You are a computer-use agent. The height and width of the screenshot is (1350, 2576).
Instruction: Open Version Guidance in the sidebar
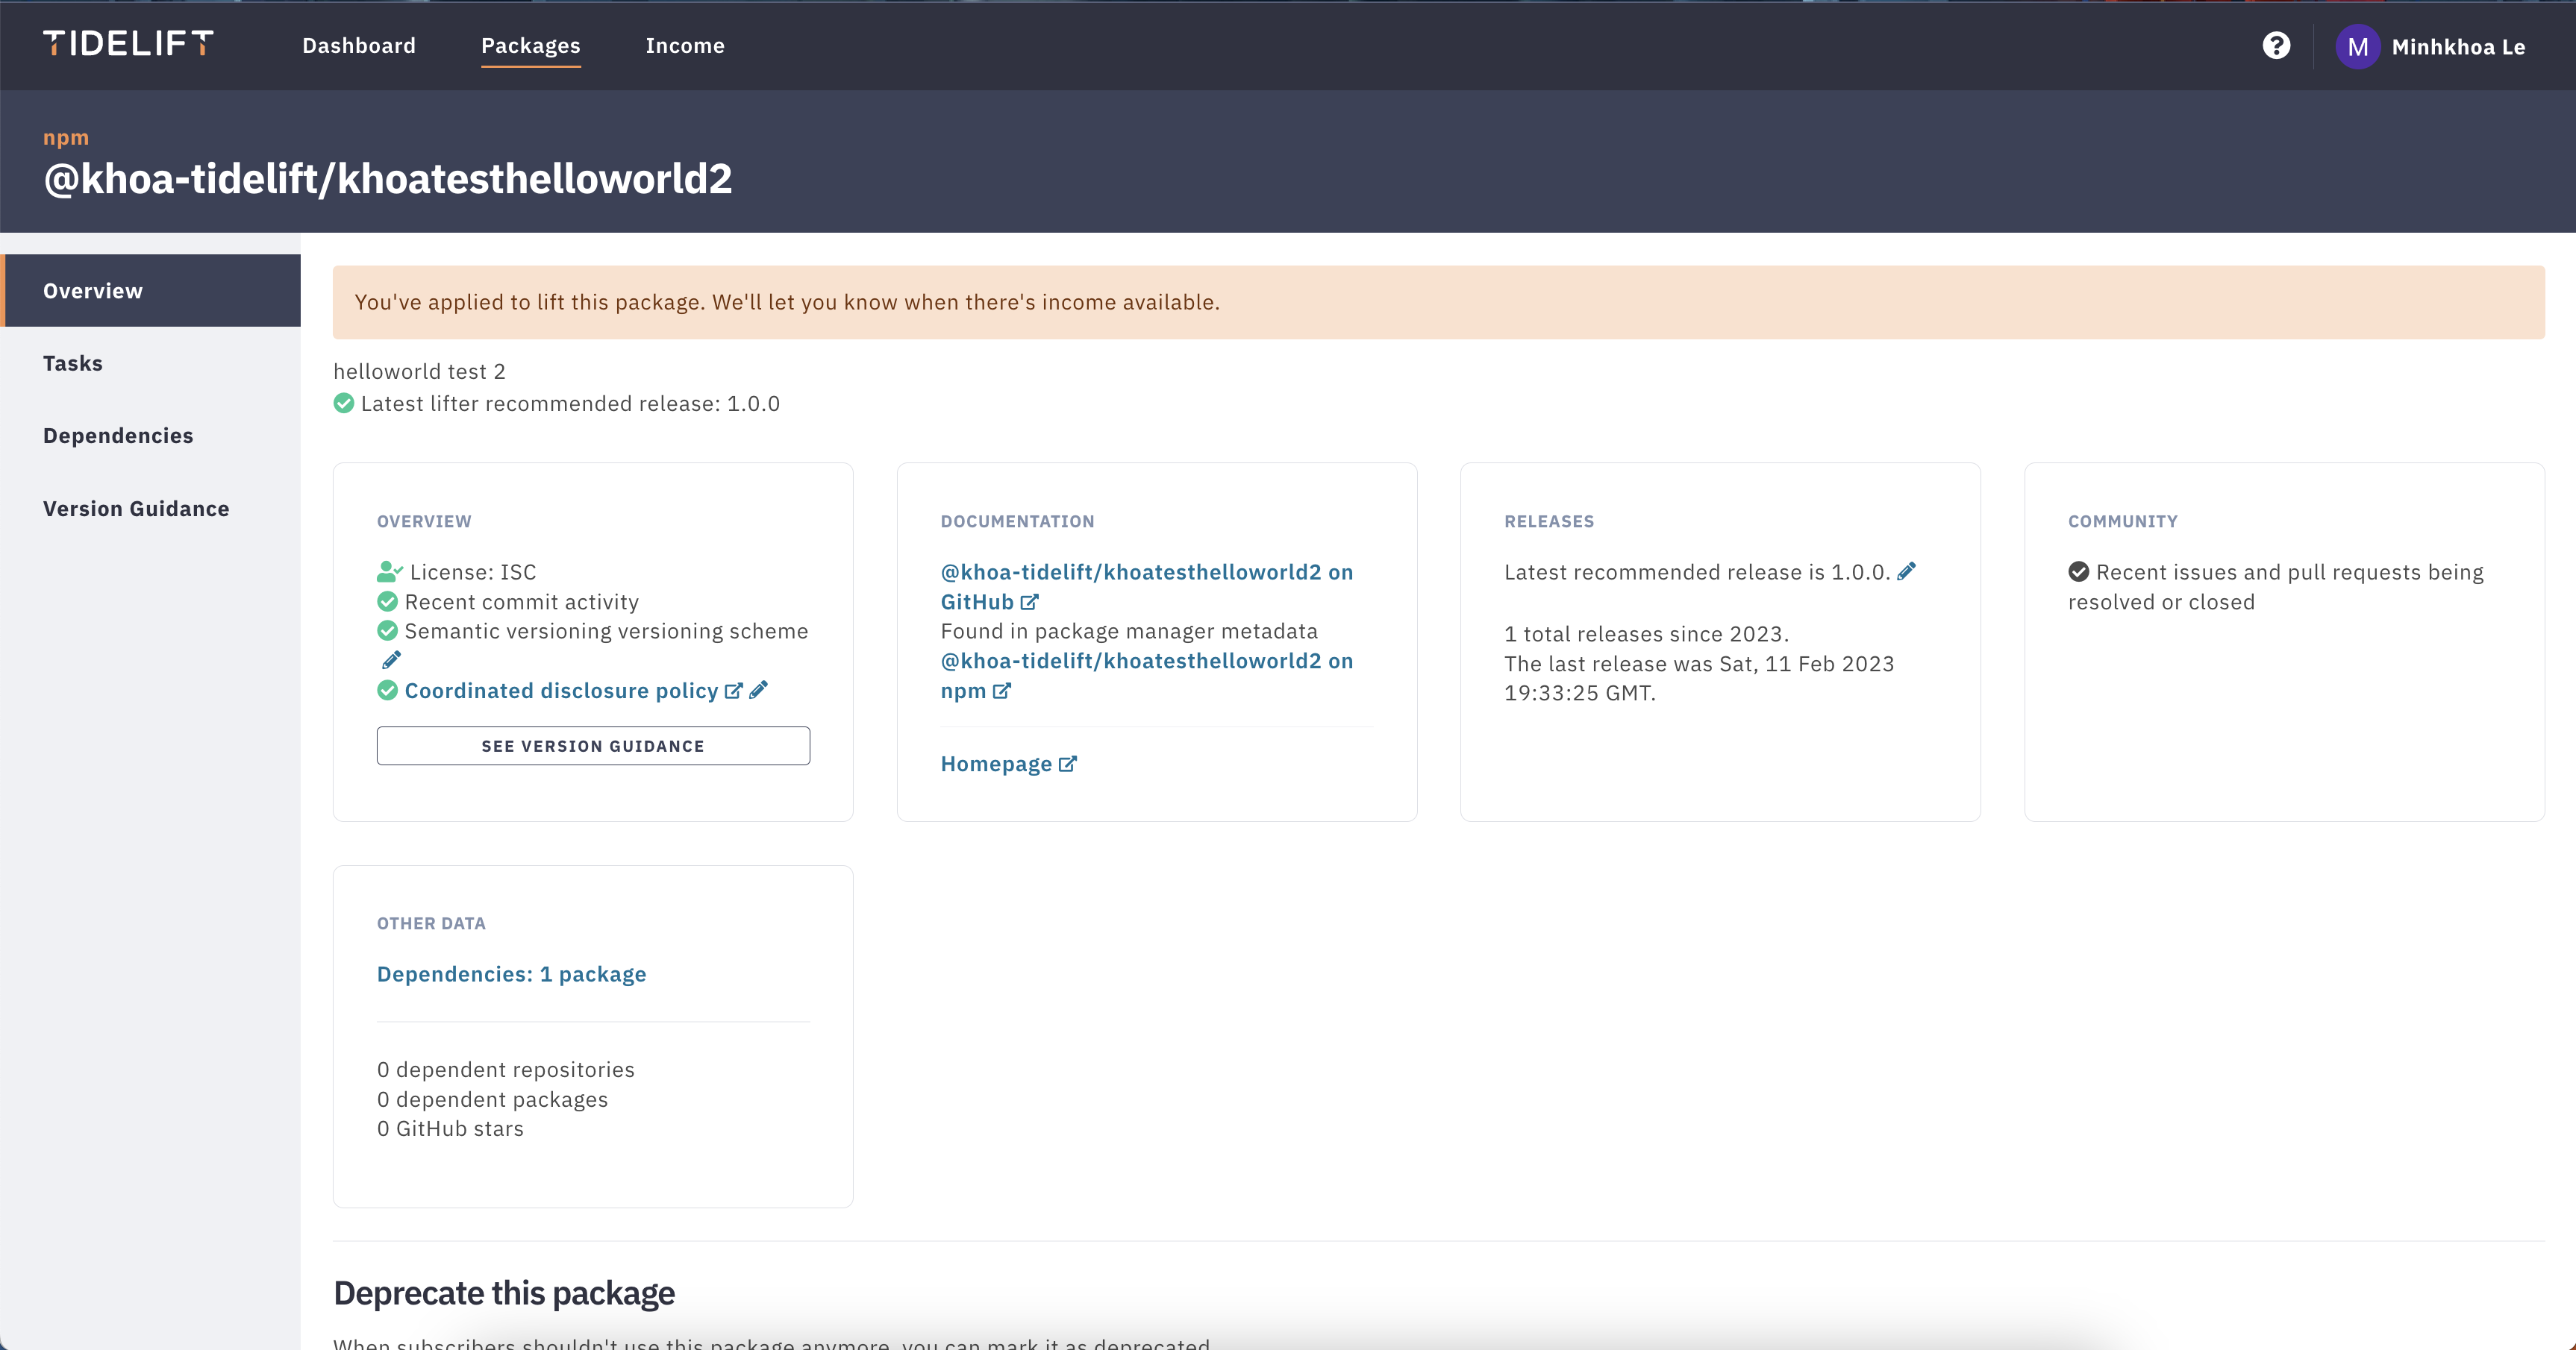[x=151, y=509]
